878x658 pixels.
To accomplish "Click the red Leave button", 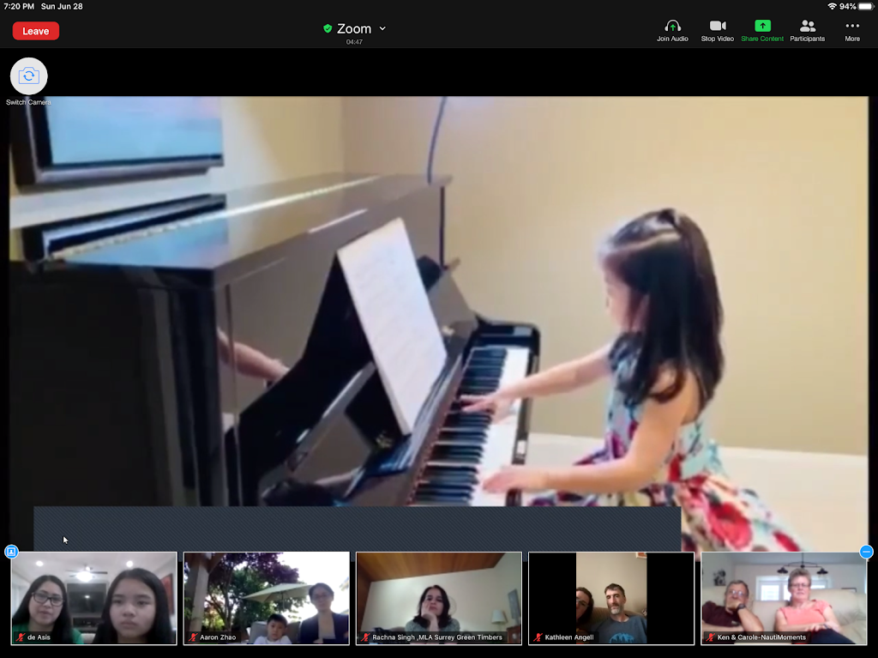I will (x=36, y=32).
